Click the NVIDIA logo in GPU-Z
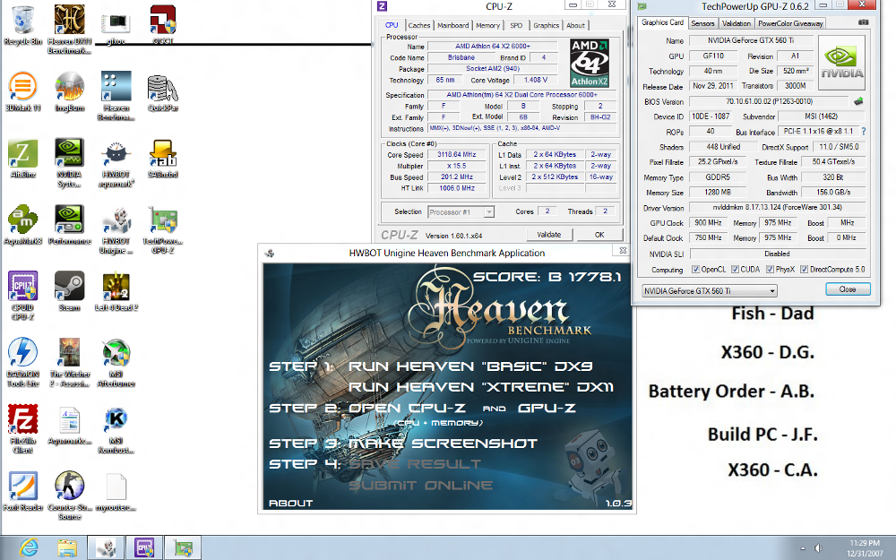 [x=841, y=63]
